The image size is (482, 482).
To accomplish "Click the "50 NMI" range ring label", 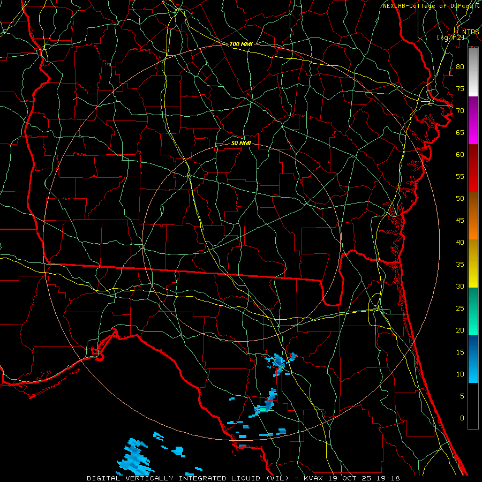I will (241, 143).
